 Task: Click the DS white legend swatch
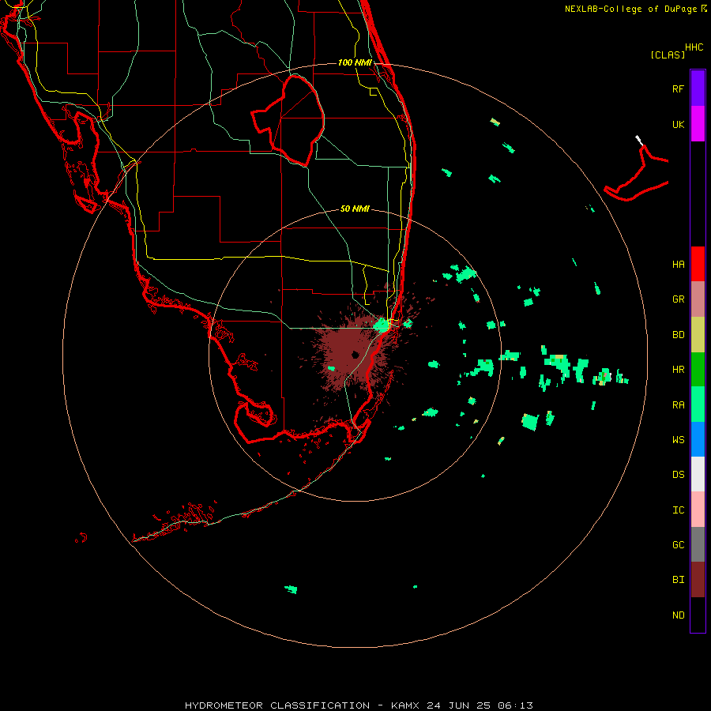pos(698,474)
